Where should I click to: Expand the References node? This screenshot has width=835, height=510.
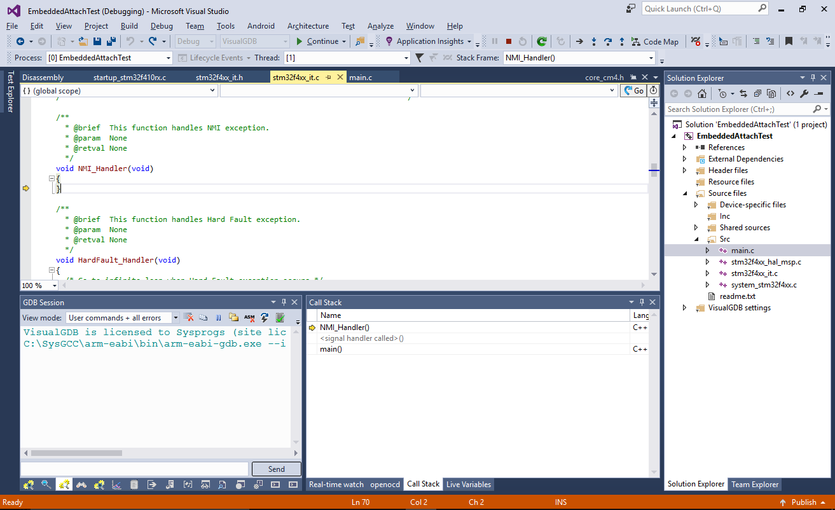click(x=685, y=148)
